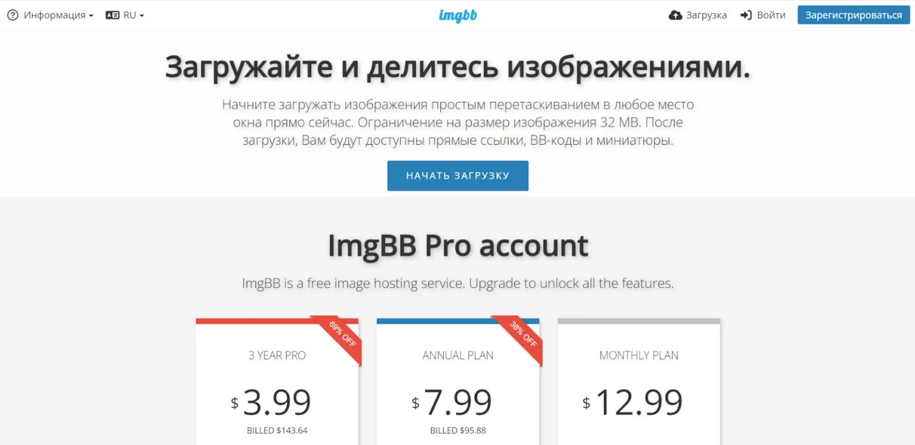This screenshot has width=915, height=445.
Task: Click the imgbb logo
Action: pyautogui.click(x=457, y=15)
